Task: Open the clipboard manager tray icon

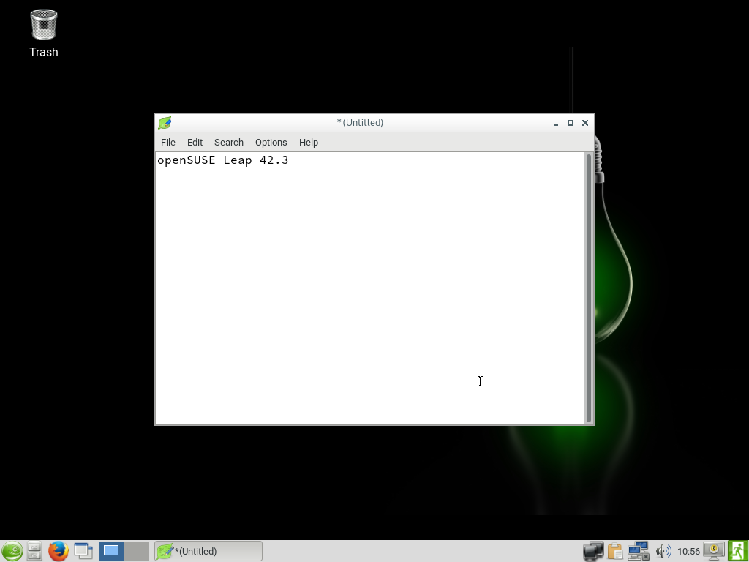Action: pos(615,551)
